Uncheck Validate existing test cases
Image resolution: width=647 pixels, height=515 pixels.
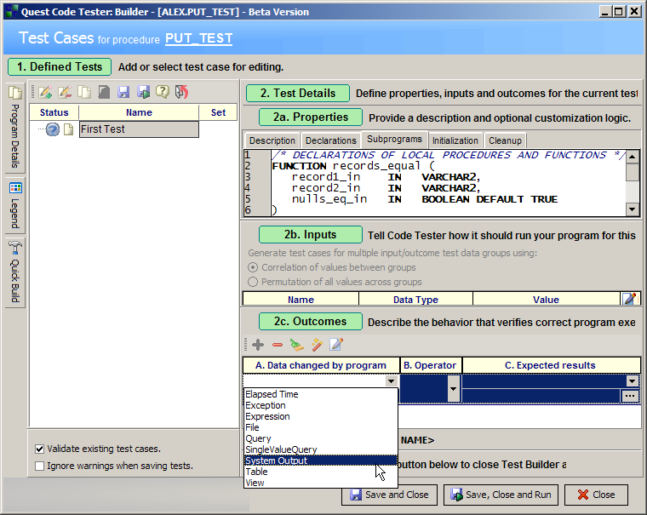coord(40,449)
